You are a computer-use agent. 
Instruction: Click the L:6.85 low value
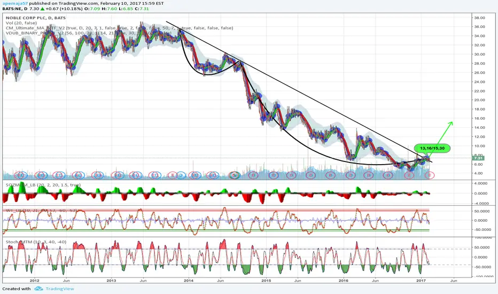click(x=126, y=9)
